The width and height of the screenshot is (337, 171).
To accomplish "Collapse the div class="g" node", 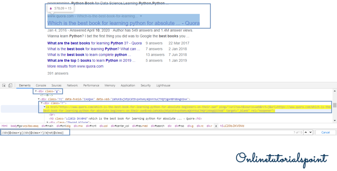I will click(x=36, y=91).
